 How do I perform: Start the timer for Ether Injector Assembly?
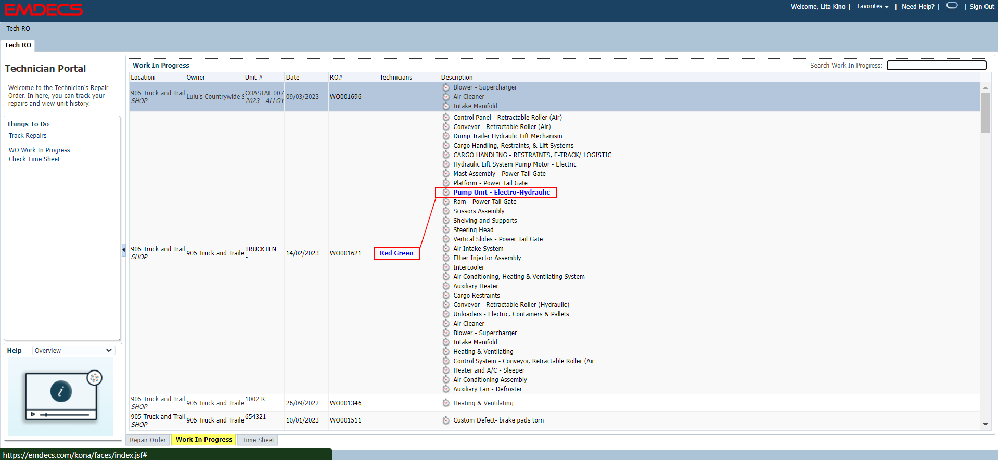coord(446,258)
